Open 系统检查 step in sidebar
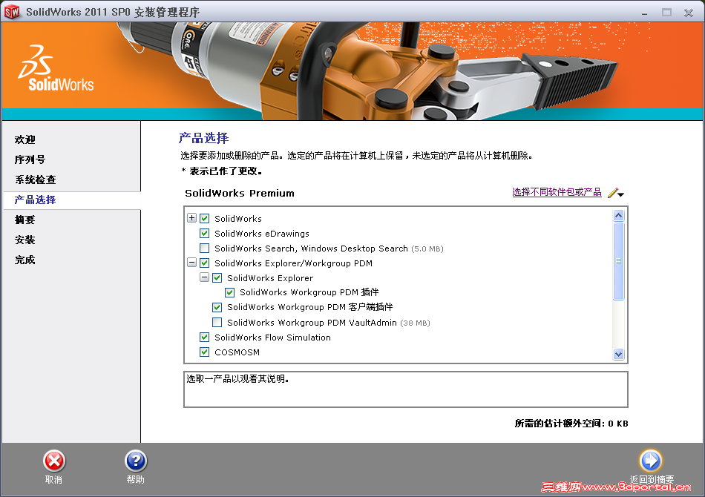 coord(35,180)
